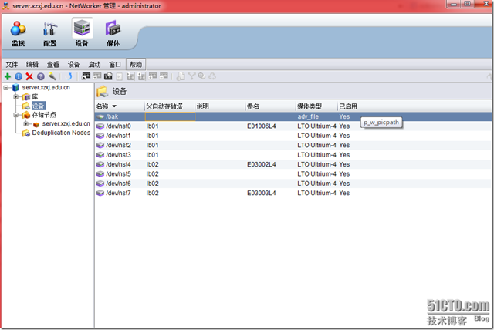Select server.xzxj.edu.cn under 存储节点
Viewport: 494px width, 330px height.
pyautogui.click(x=66, y=123)
